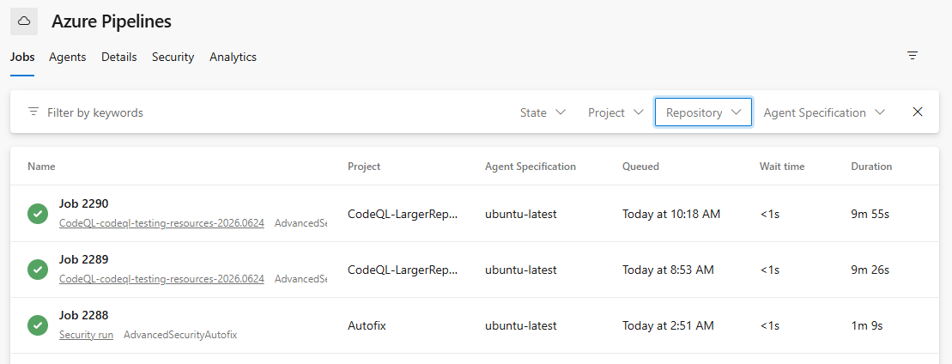Select the Job 2290 title
This screenshot has width=952, height=364.
click(x=84, y=203)
